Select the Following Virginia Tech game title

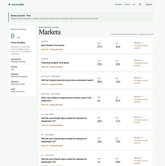coord(55,63)
